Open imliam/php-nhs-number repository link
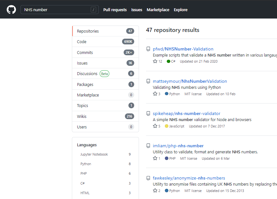The image size is (277, 199). (x=178, y=146)
